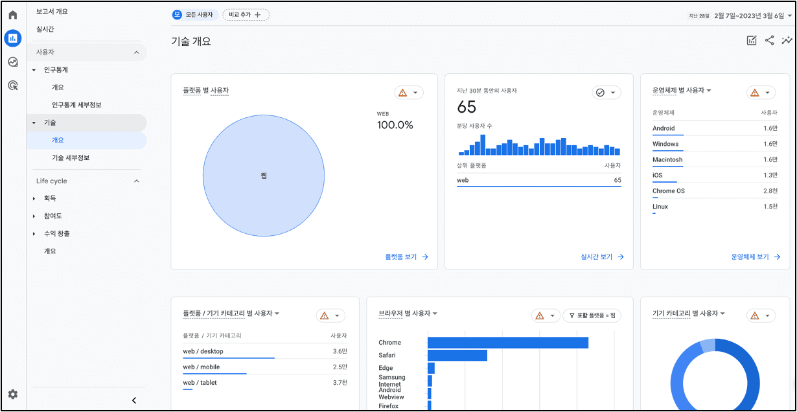Open the 플랫폼 / 기기 카테고리 별 사용자 dropdown
This screenshot has height=412, width=797.
(x=277, y=314)
